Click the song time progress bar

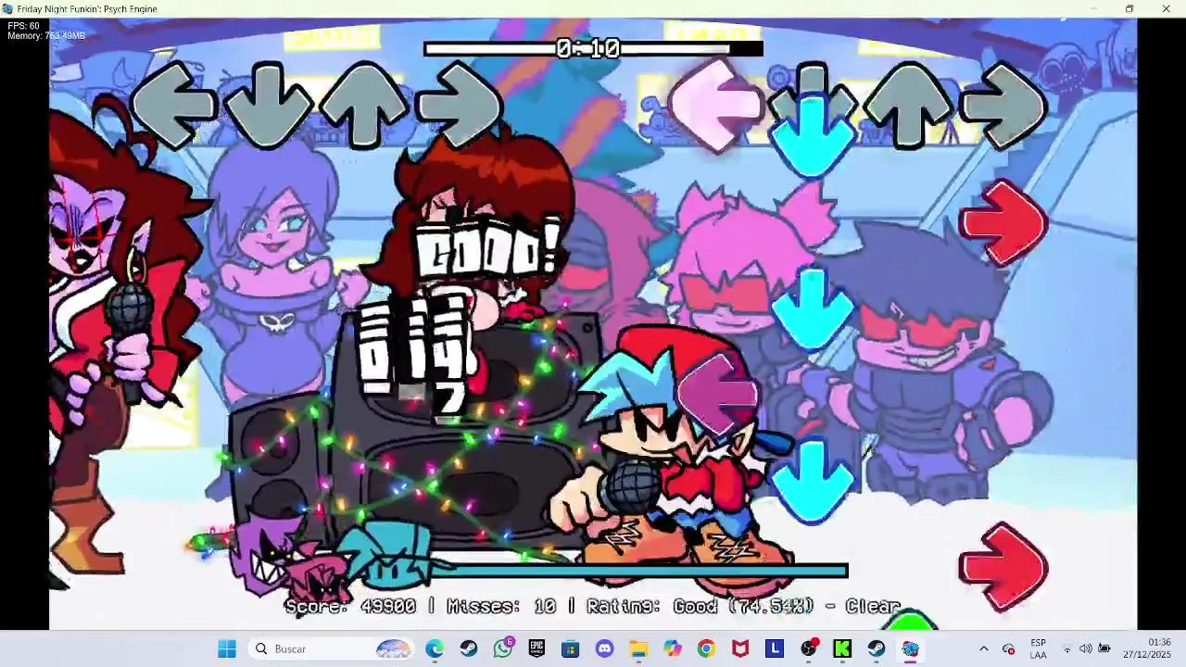tap(593, 48)
